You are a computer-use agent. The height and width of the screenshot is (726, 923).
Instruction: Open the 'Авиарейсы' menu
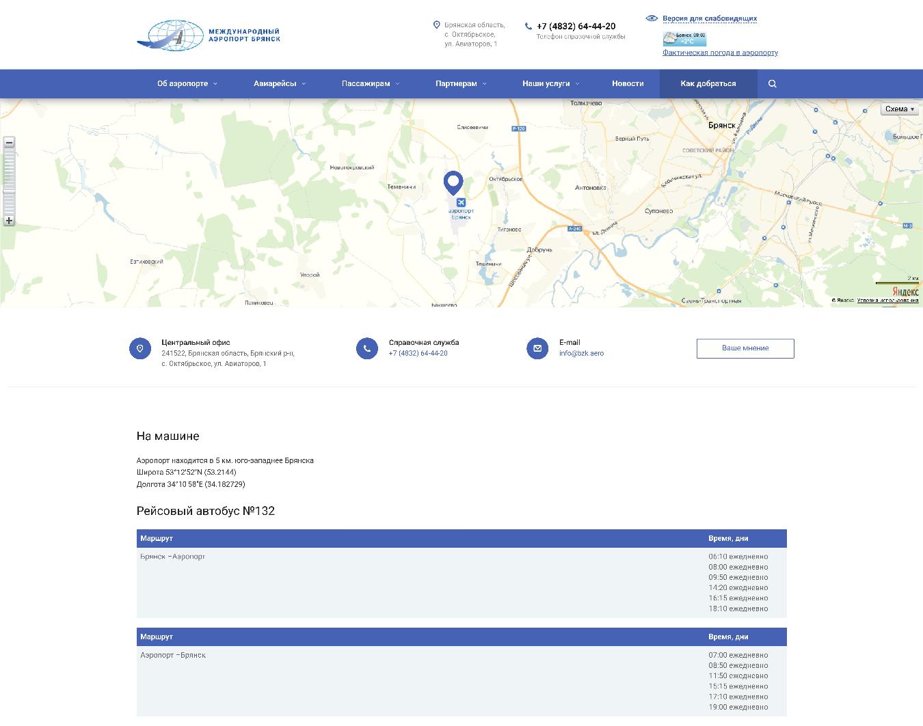(275, 83)
